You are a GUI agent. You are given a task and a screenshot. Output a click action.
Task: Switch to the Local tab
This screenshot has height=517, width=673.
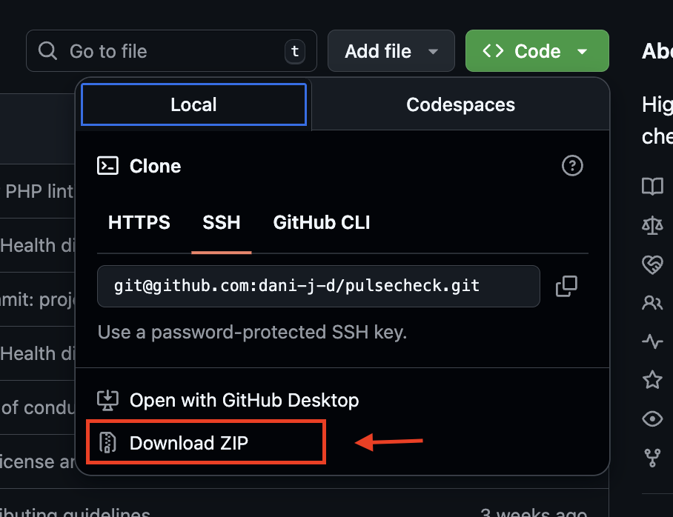193,104
